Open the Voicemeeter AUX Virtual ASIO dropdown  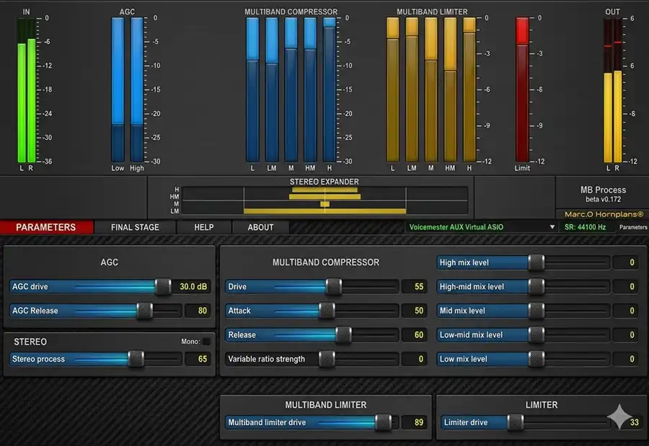click(482, 227)
